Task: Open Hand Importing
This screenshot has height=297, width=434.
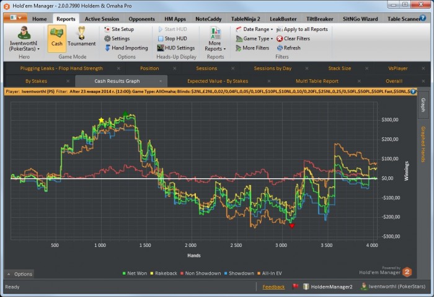Action: coord(126,48)
